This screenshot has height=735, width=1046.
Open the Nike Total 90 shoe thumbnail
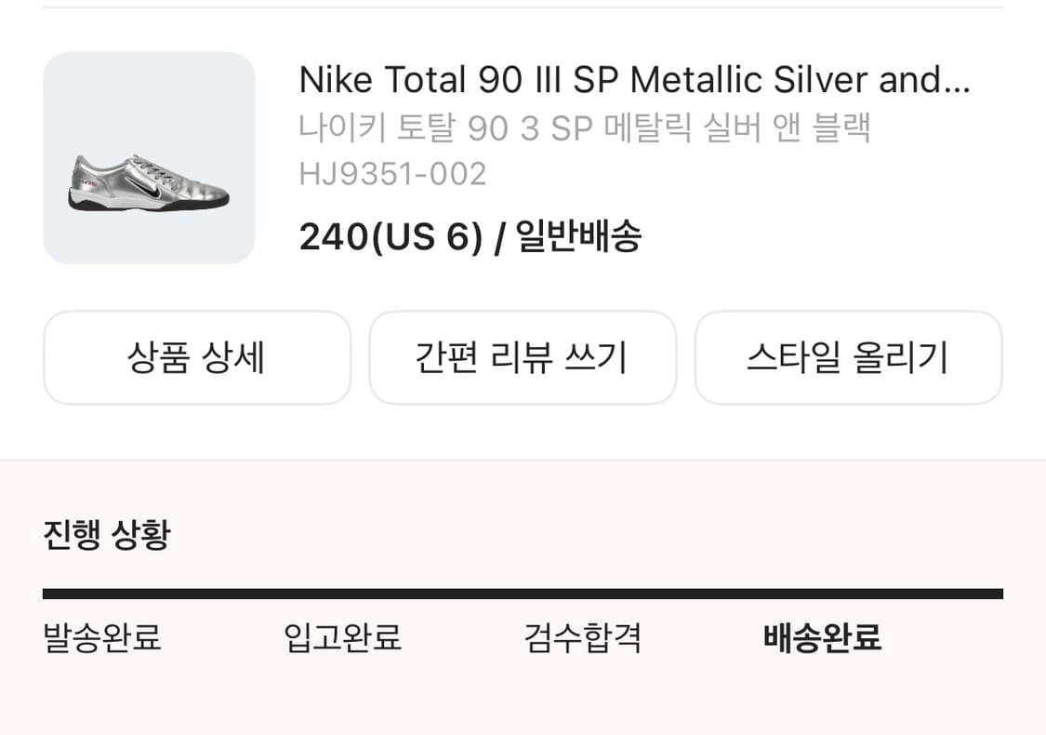149,158
